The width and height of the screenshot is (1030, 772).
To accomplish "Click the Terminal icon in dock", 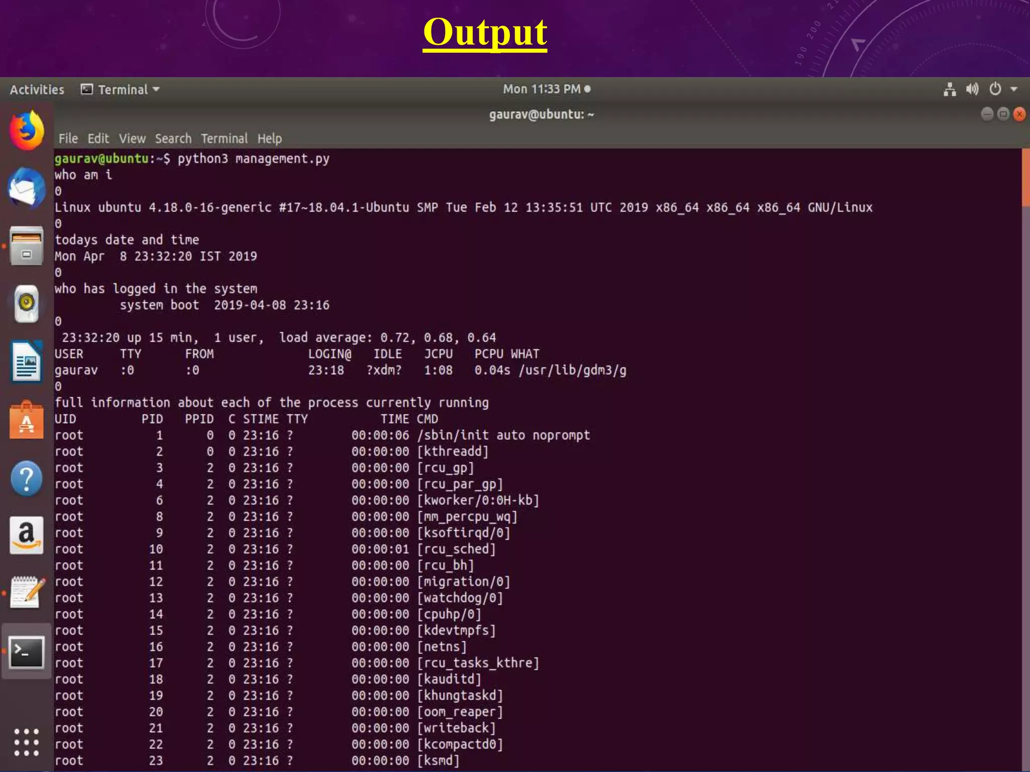I will click(x=27, y=652).
